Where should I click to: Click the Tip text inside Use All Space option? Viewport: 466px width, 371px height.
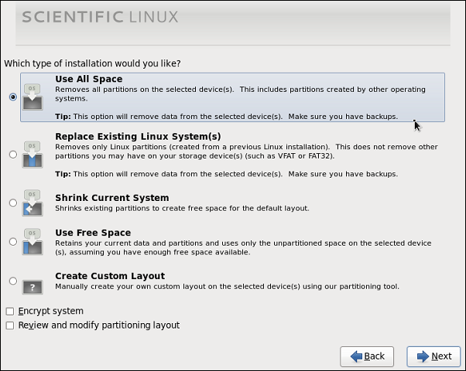coord(227,117)
